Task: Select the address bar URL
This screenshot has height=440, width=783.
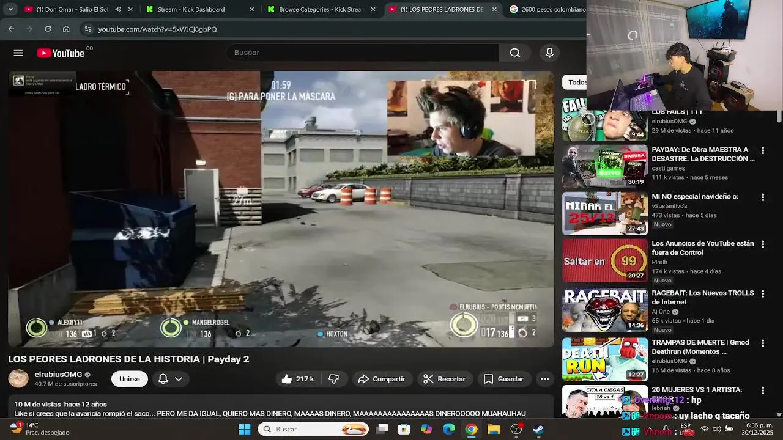Action: (157, 29)
